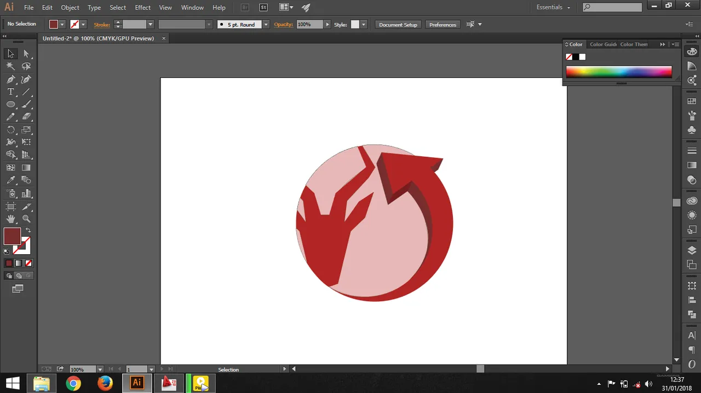The width and height of the screenshot is (701, 393).
Task: Click the Document Setup button
Action: click(398, 25)
